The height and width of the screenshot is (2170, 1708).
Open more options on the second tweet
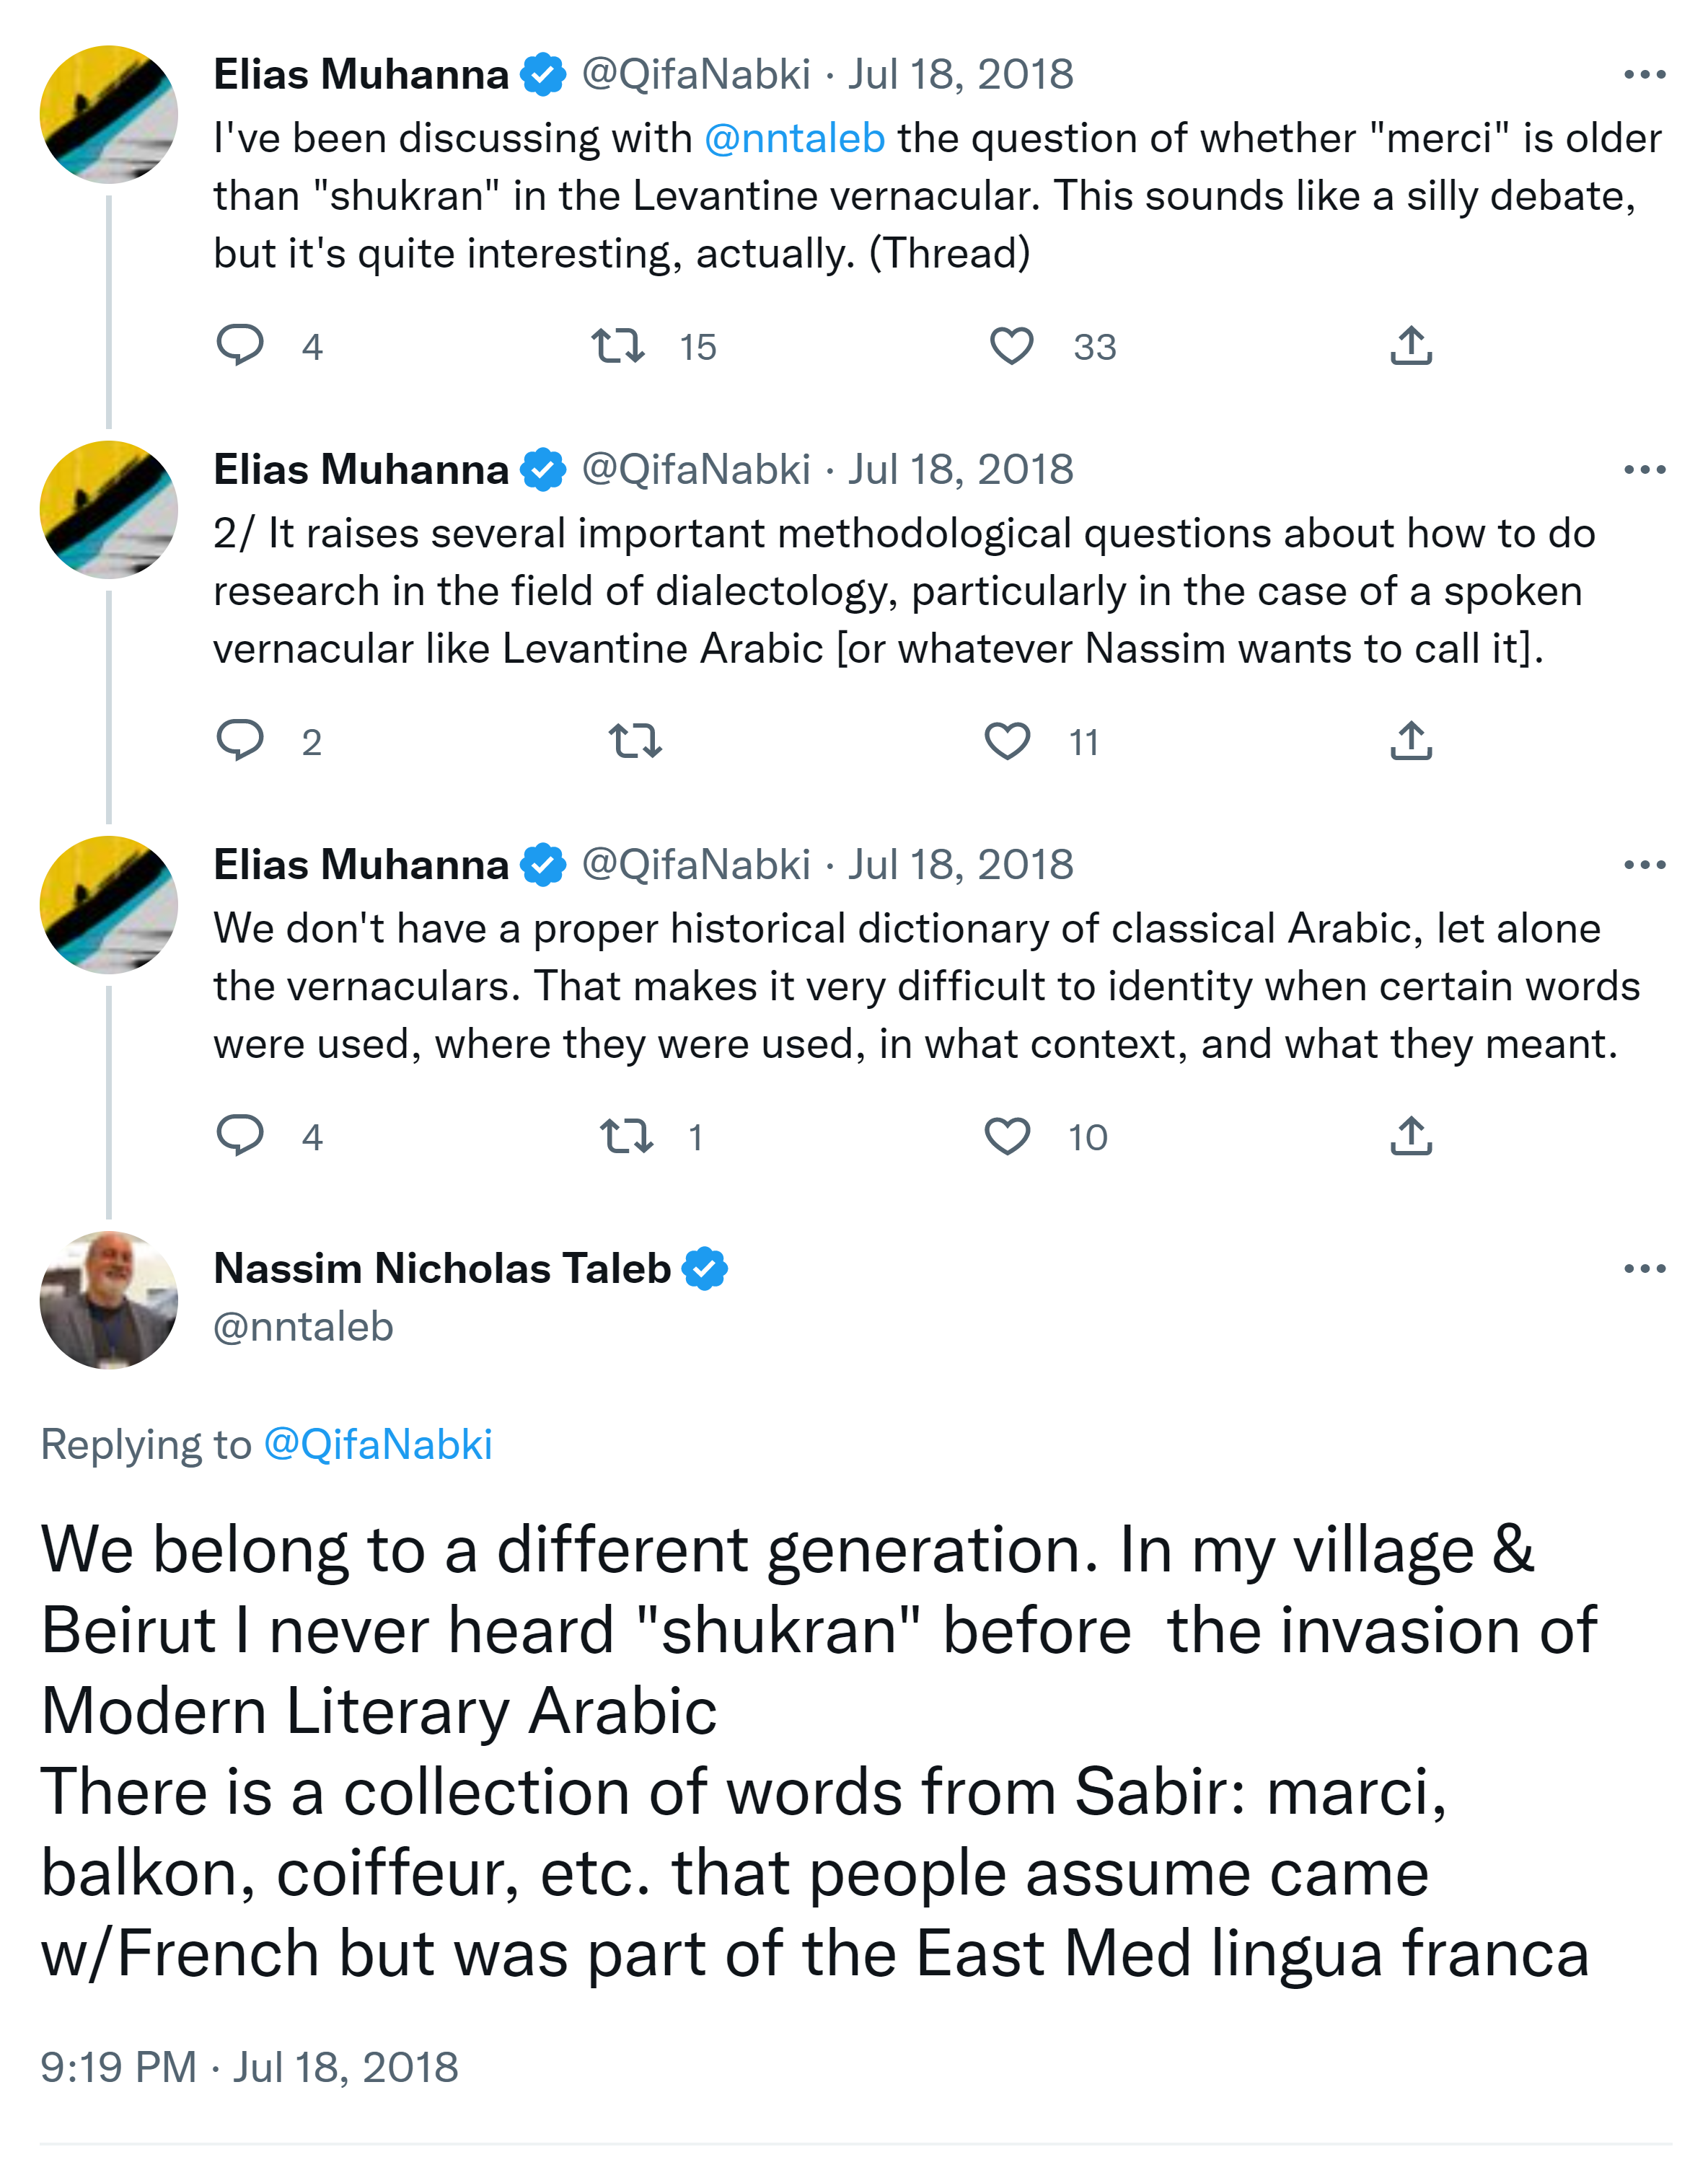click(1644, 469)
